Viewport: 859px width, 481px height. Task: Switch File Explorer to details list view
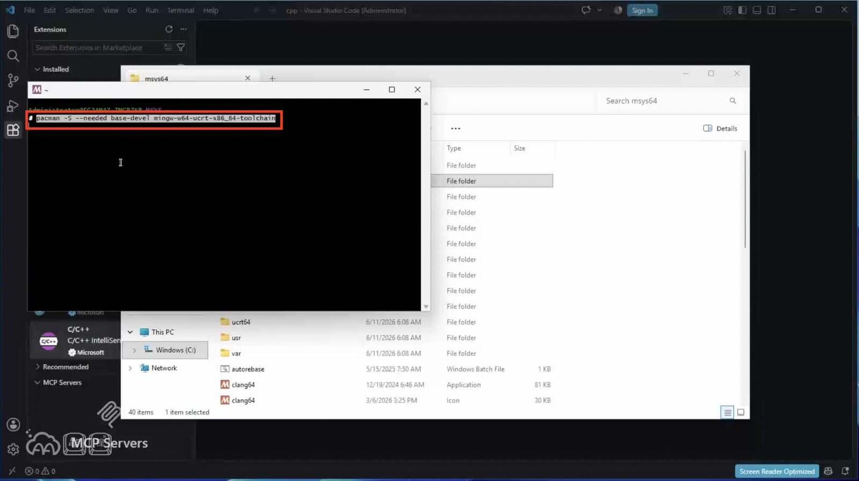pyautogui.click(x=727, y=412)
